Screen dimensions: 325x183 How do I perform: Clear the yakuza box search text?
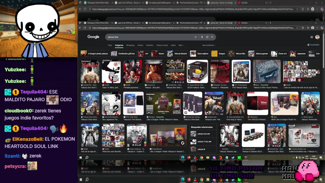[x=196, y=37]
